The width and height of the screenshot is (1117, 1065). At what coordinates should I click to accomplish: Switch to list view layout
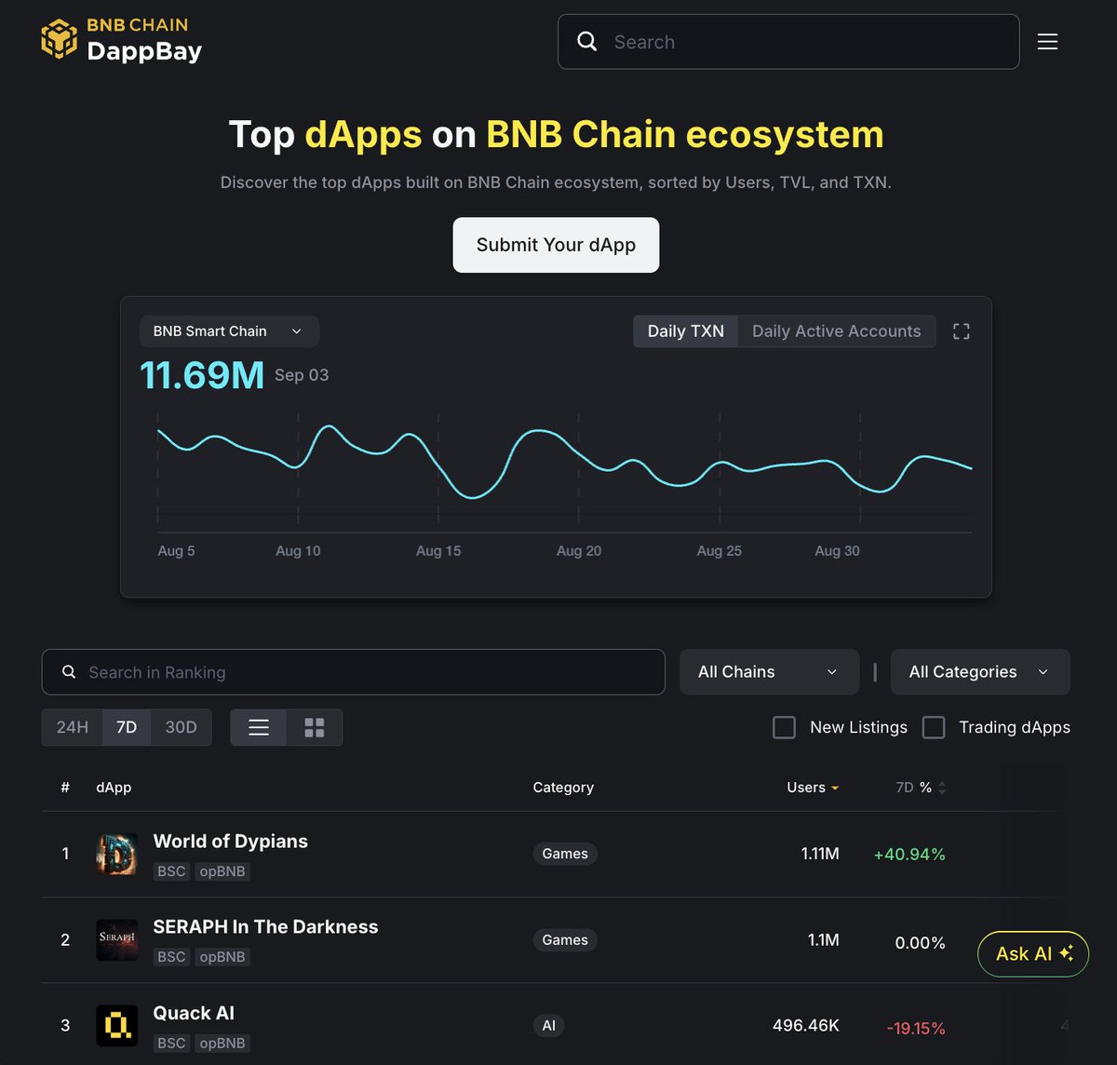coord(259,727)
